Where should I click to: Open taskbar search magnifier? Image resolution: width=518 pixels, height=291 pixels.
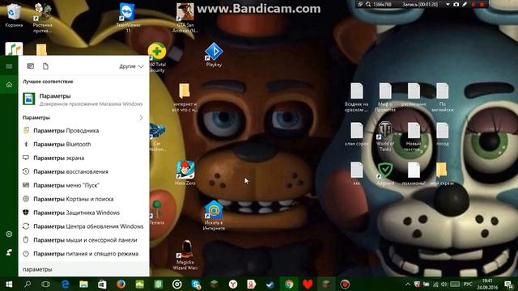[x=28, y=284]
